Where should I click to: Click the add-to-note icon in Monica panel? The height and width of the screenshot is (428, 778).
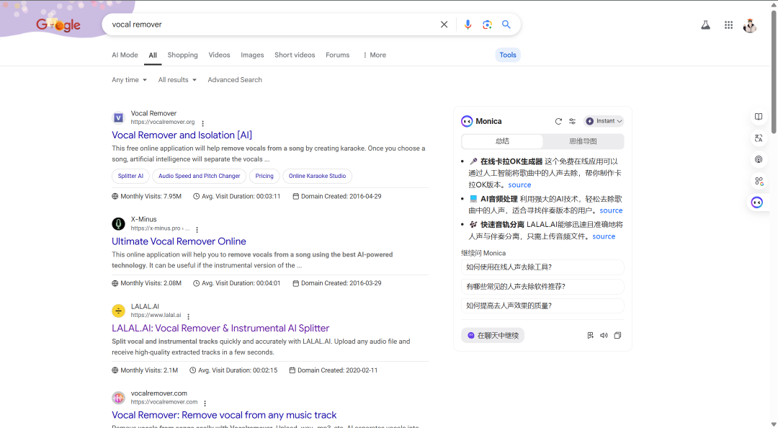tap(591, 336)
